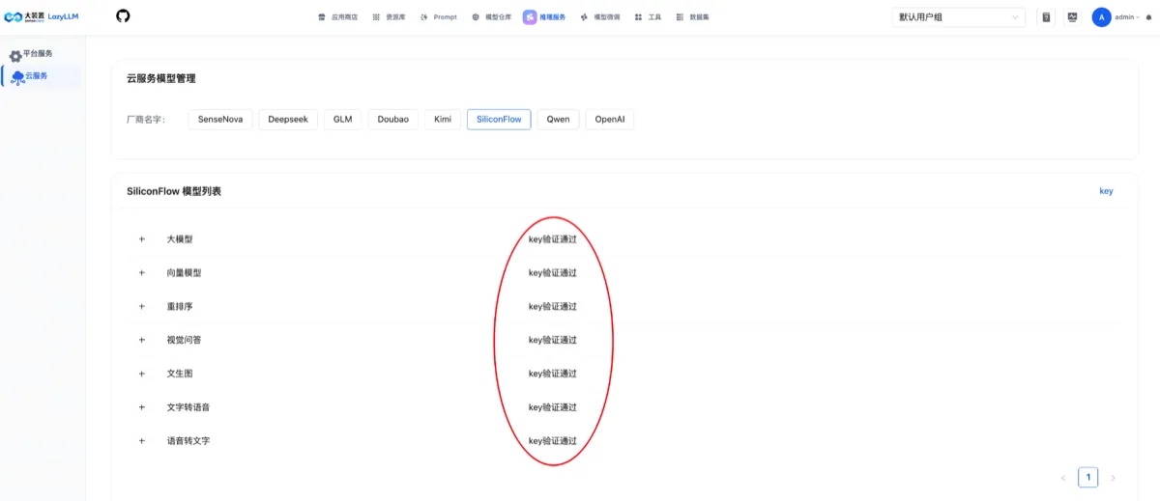Screen dimensions: 1160x501
Task: Click the admin avatar circle
Action: [x=1101, y=17]
